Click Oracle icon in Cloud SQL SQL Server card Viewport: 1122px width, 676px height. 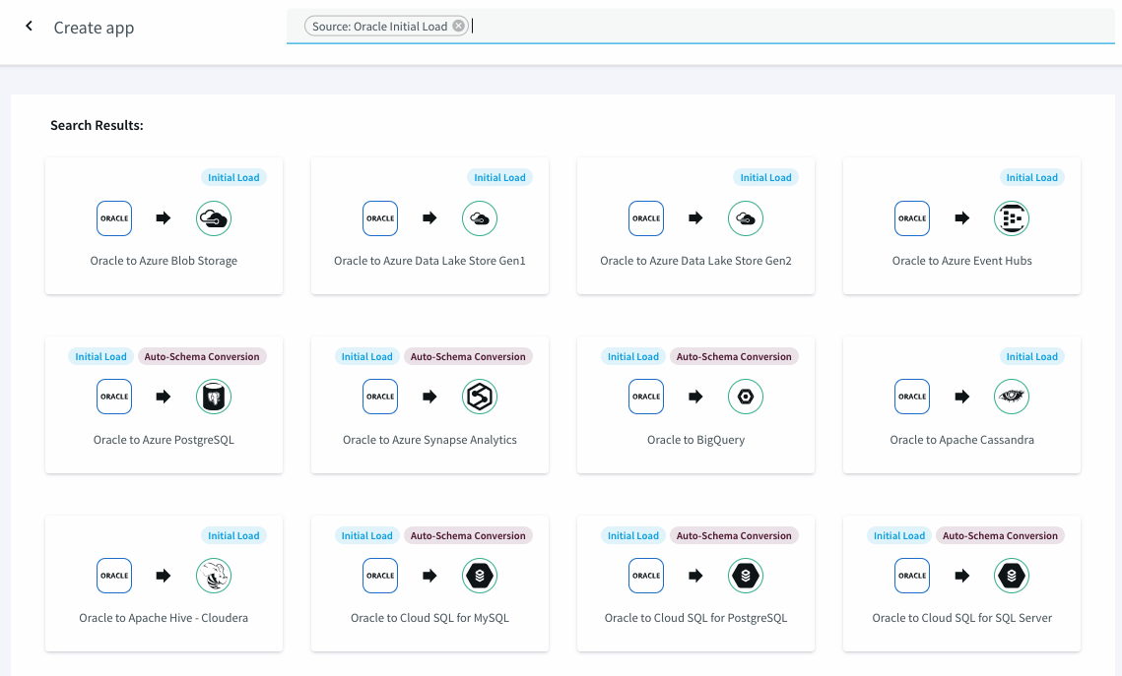click(912, 576)
